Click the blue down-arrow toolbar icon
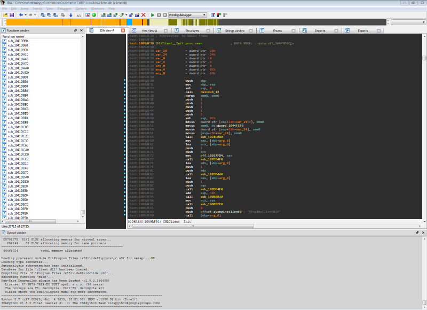Viewport: 427px width, 310px height. coord(70,15)
